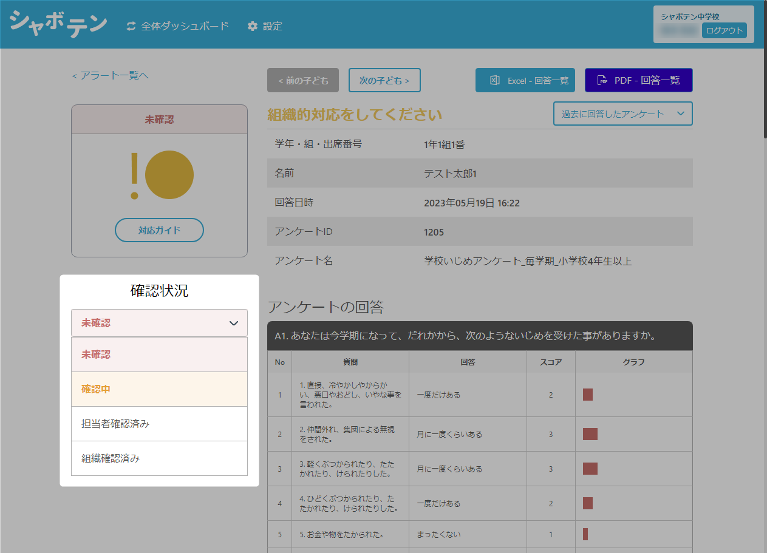Screen dimensions: 767x553
Task: Click question 1 直接、冷やかしやからかい text
Action: coord(350,395)
